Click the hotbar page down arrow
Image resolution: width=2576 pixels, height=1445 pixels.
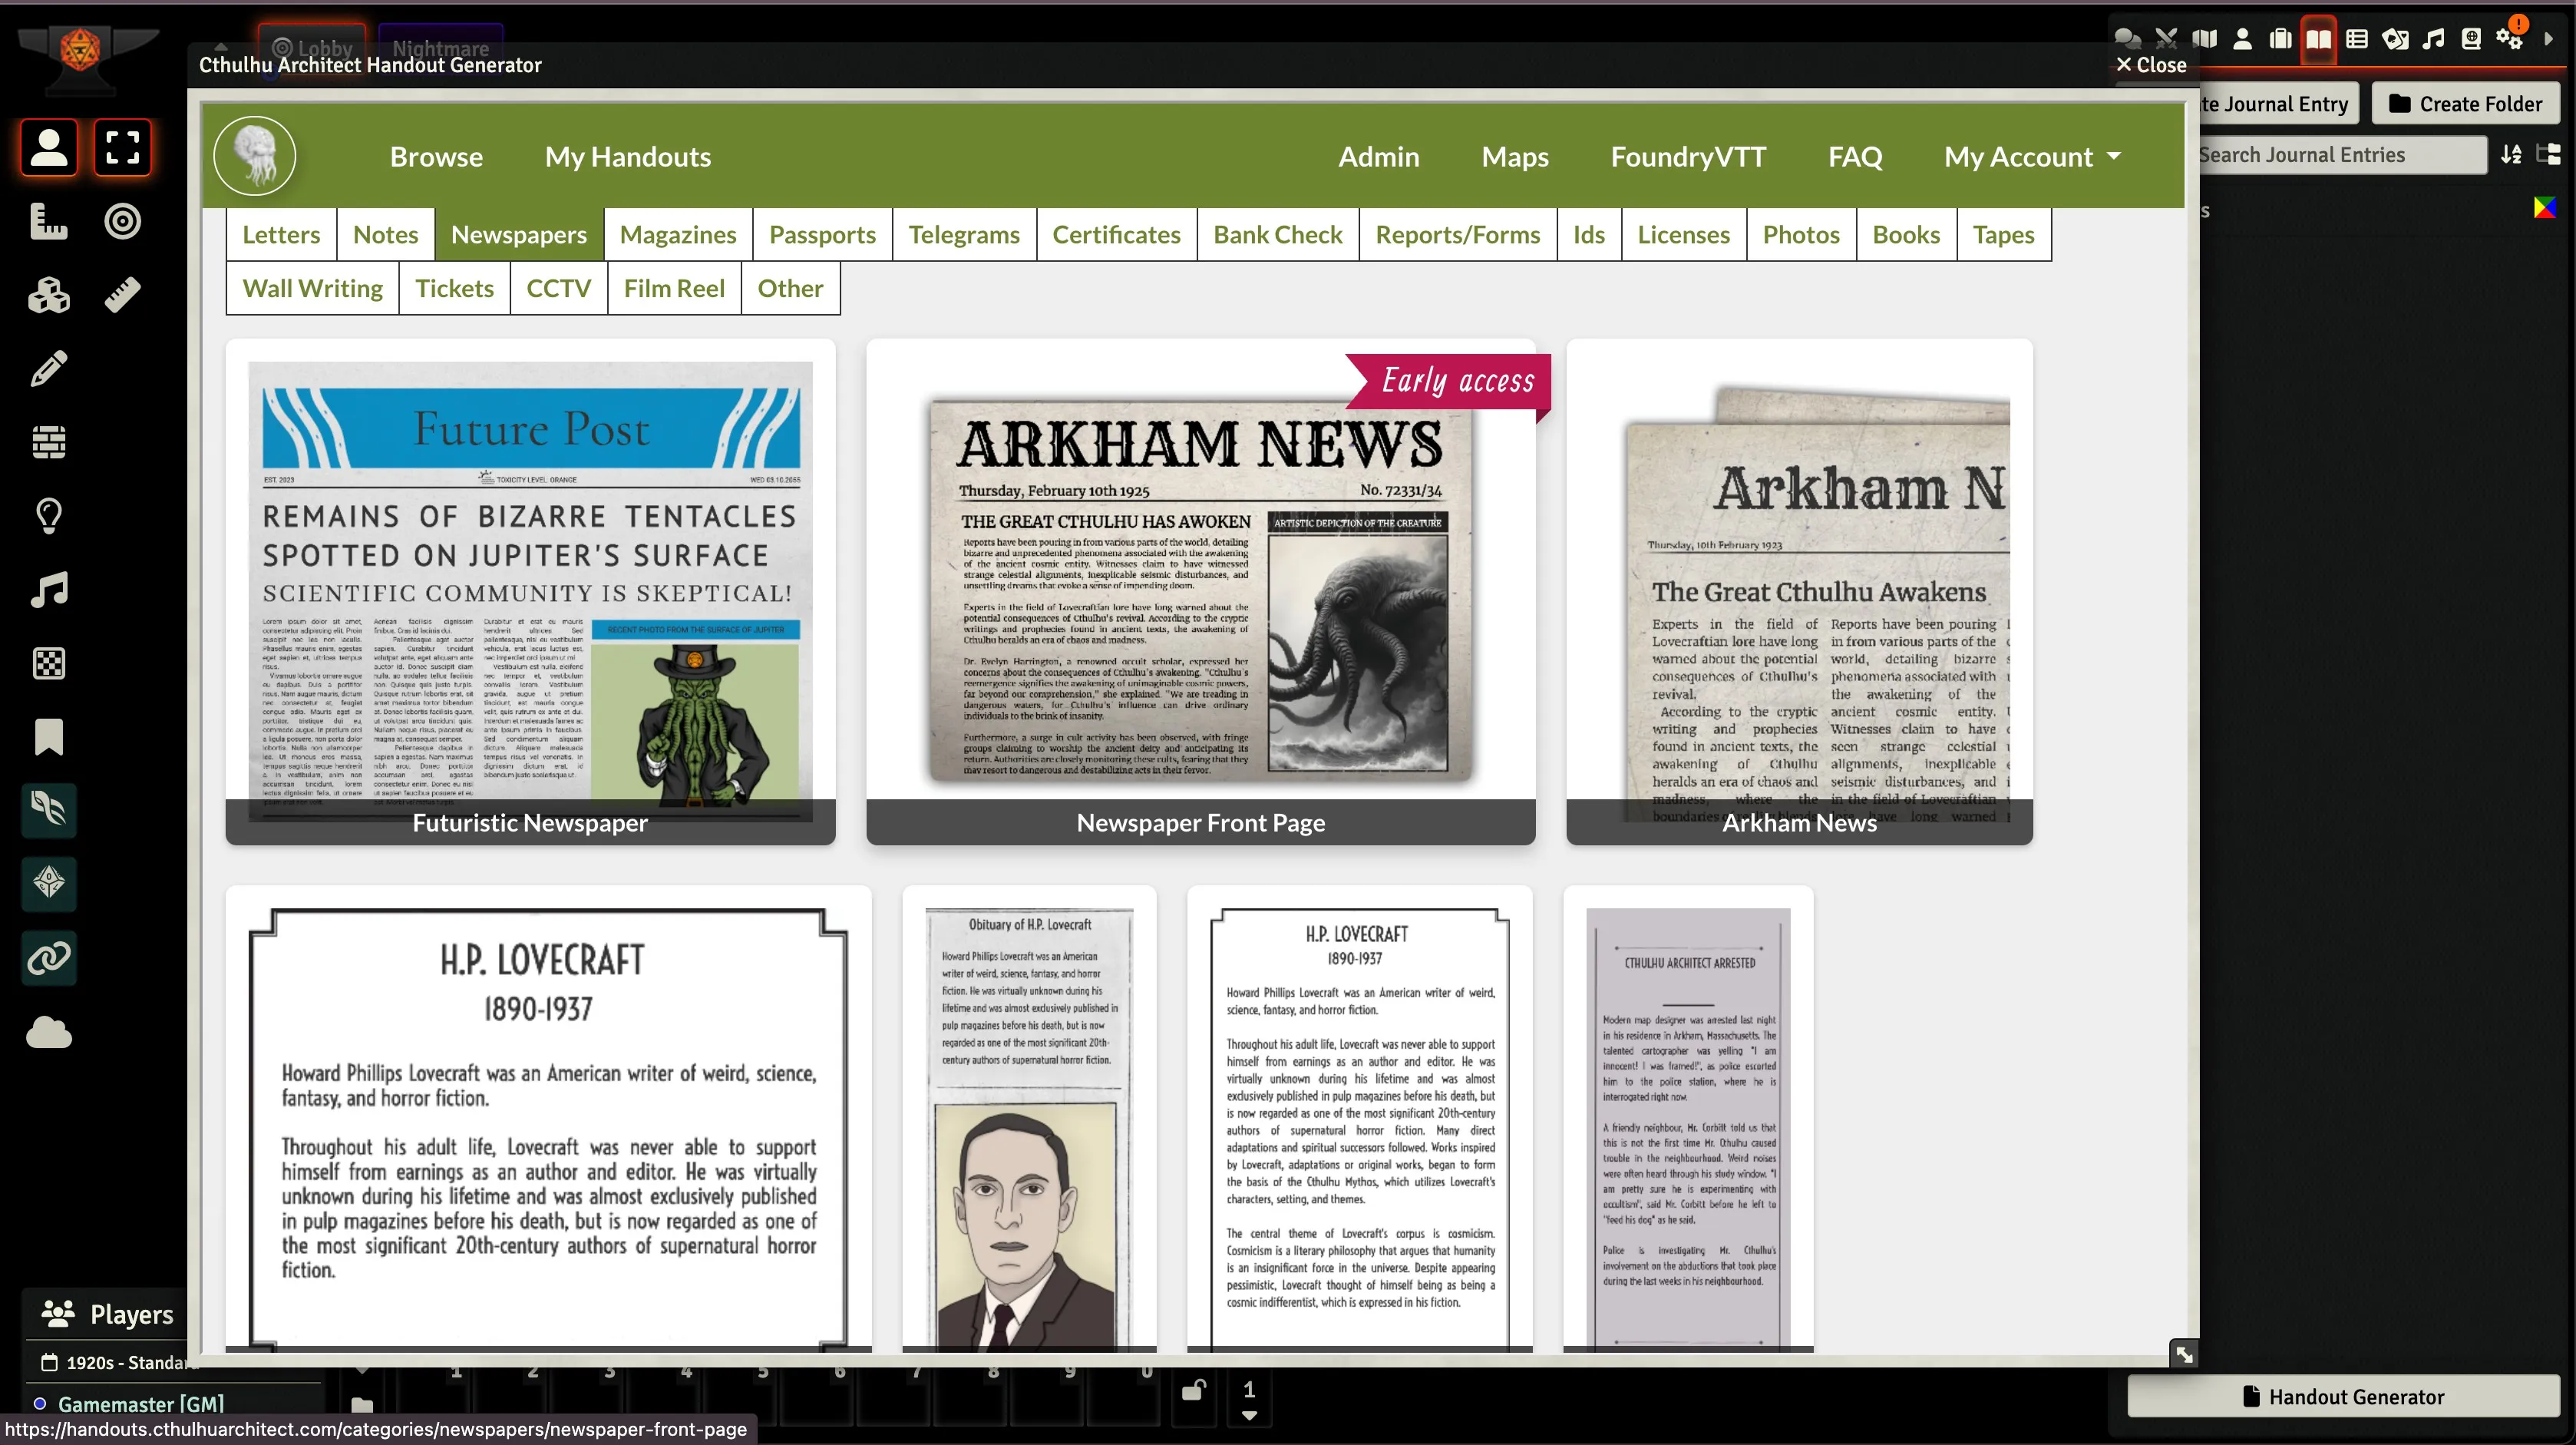[x=1248, y=1415]
